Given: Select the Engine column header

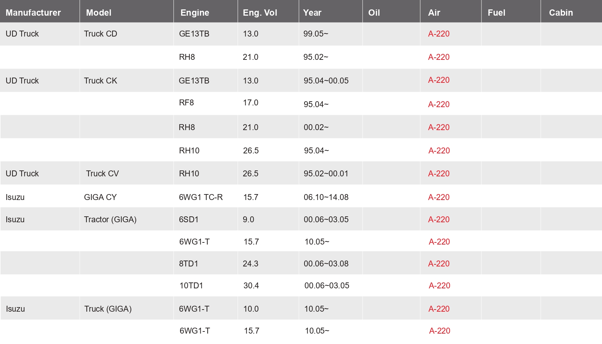Looking at the screenshot, I should point(195,13).
